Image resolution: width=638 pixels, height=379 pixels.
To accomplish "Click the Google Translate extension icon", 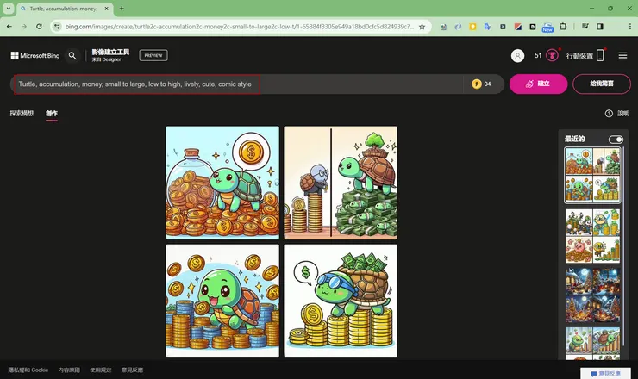I will (x=487, y=27).
